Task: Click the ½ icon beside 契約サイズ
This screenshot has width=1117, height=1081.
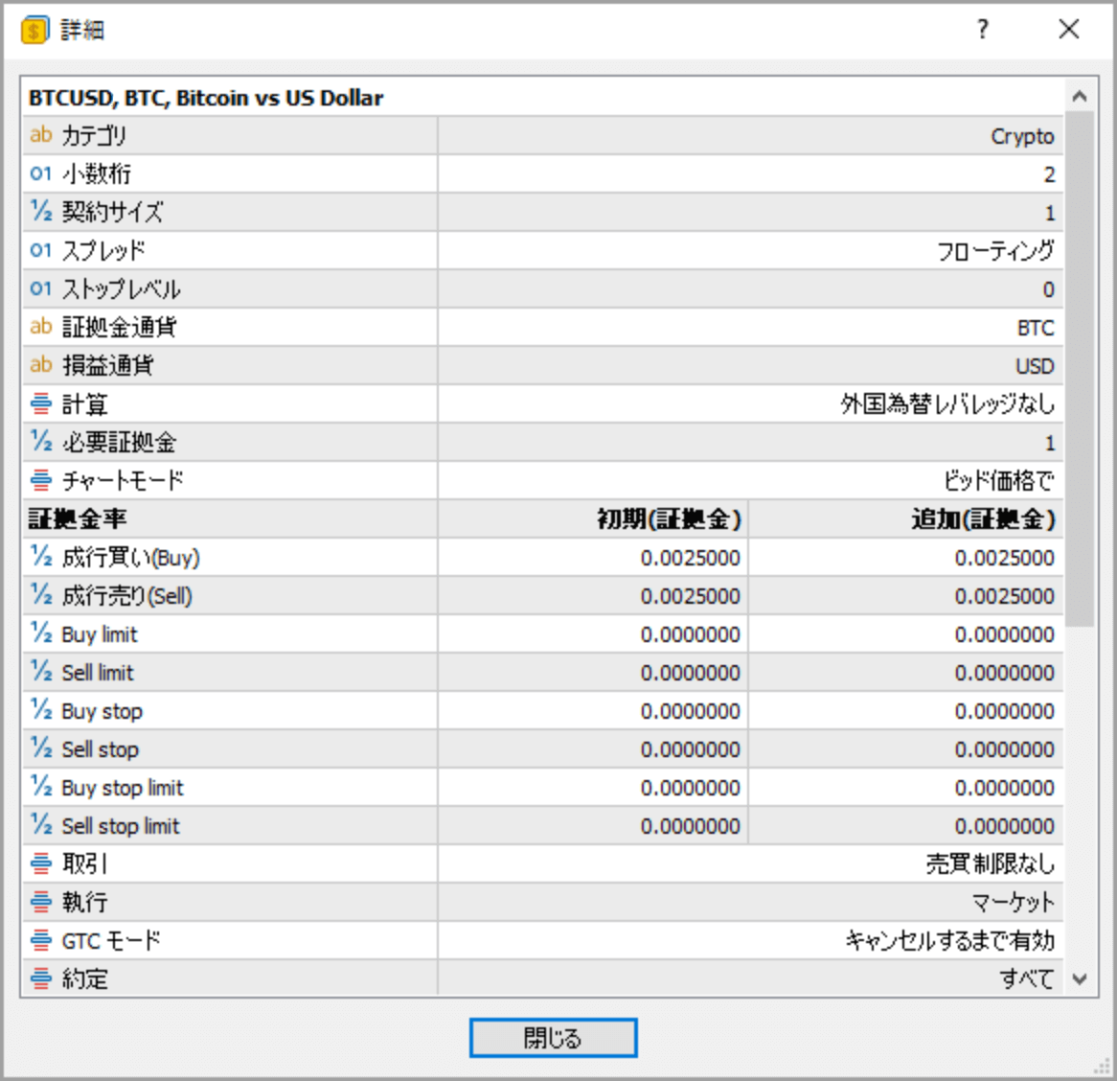Action: 40,211
